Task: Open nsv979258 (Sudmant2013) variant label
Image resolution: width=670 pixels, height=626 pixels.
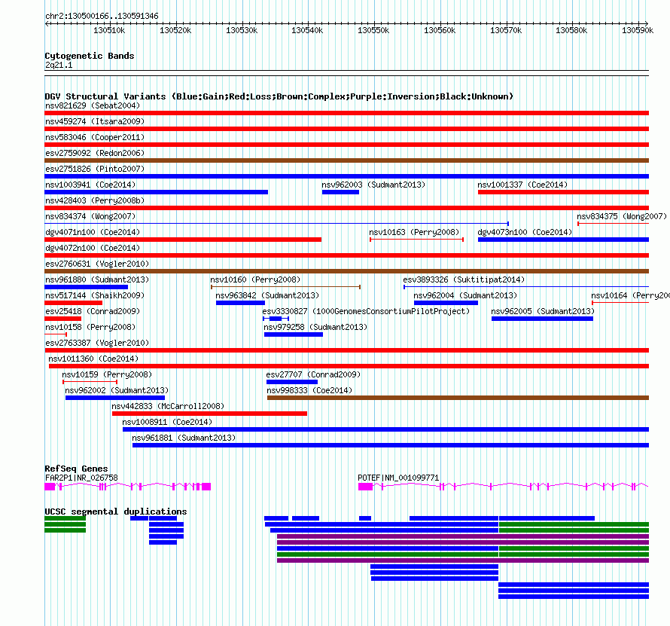Action: (315, 327)
